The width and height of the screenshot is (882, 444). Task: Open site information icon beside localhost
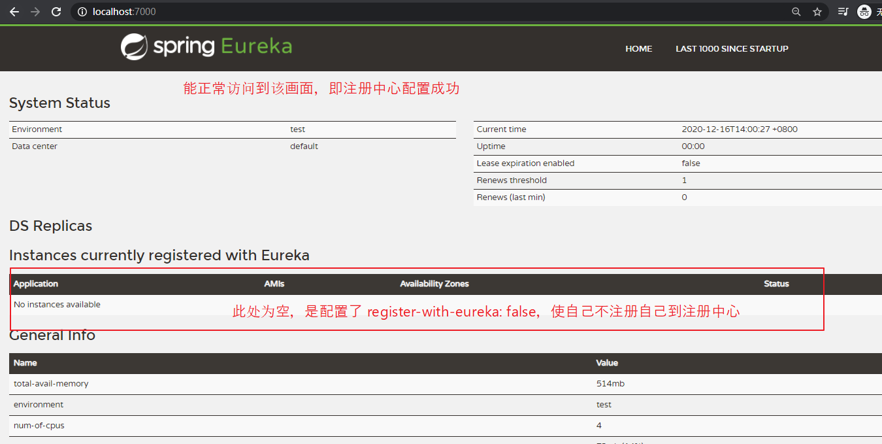[x=82, y=12]
